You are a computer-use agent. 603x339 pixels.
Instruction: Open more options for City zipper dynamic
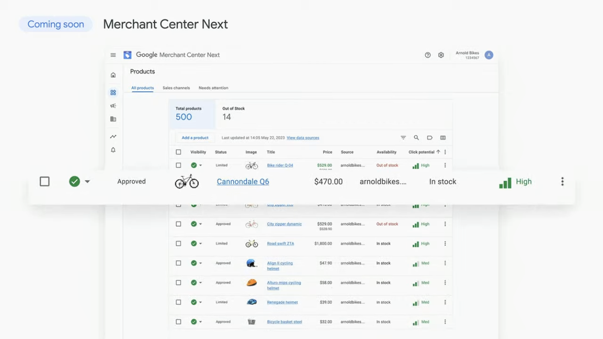point(445,224)
